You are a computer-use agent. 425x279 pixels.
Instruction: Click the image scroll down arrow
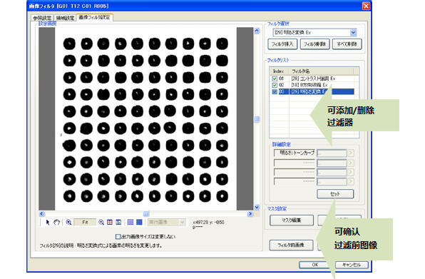point(257,207)
